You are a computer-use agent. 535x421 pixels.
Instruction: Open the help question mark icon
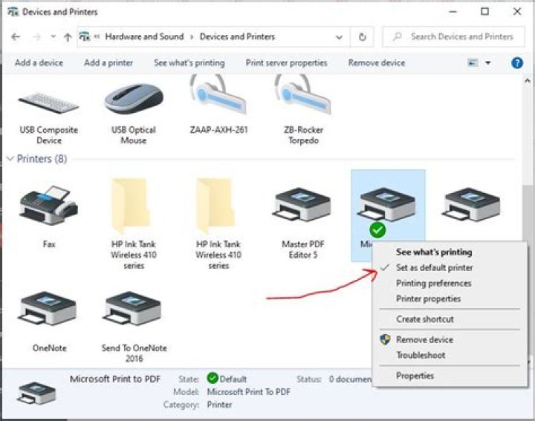[517, 62]
